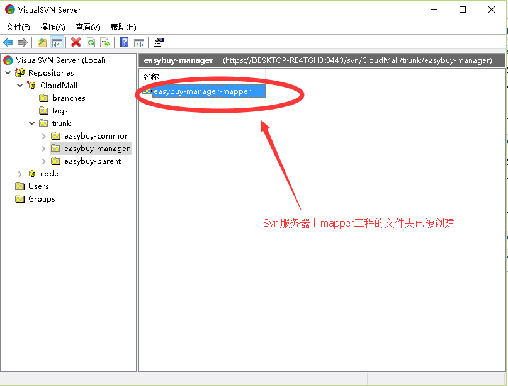This screenshot has width=508, height=386.
Task: Expand the easybuy-common folder
Action: click(x=43, y=136)
